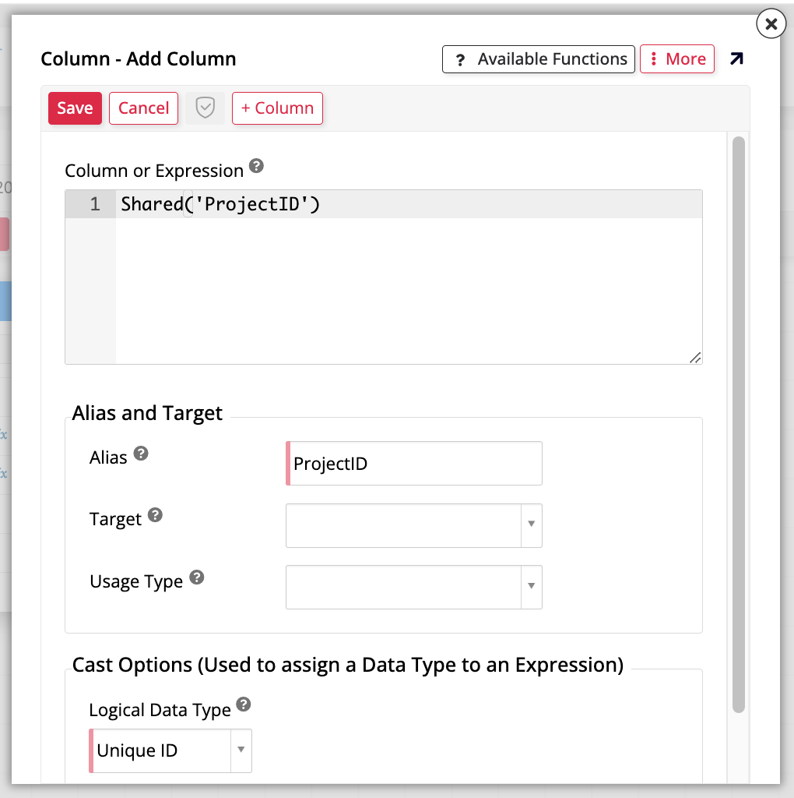The width and height of the screenshot is (794, 798).
Task: Cancel adding the column
Action: coord(143,108)
